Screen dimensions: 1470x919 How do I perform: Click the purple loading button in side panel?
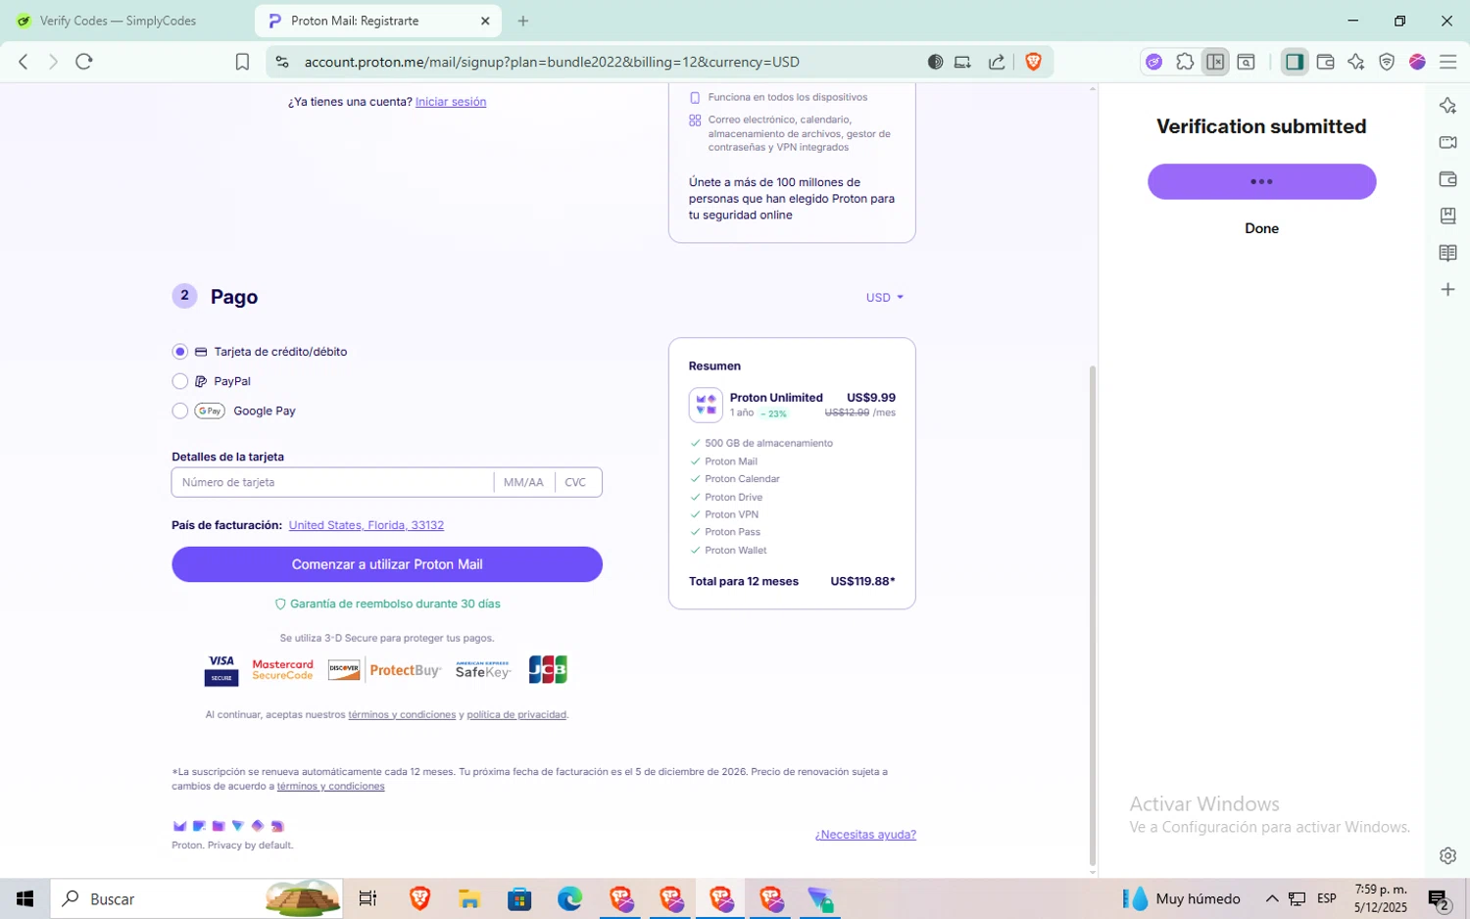1261,181
